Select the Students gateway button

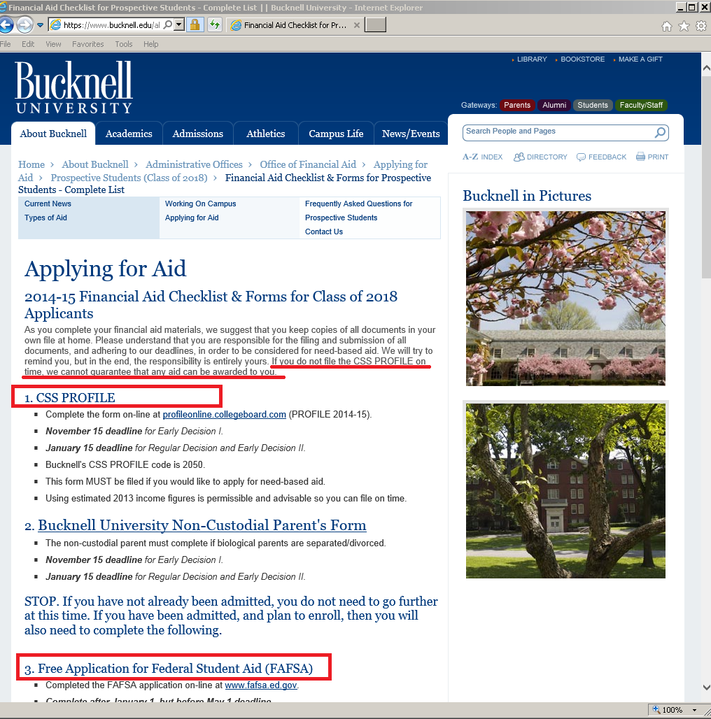point(592,105)
